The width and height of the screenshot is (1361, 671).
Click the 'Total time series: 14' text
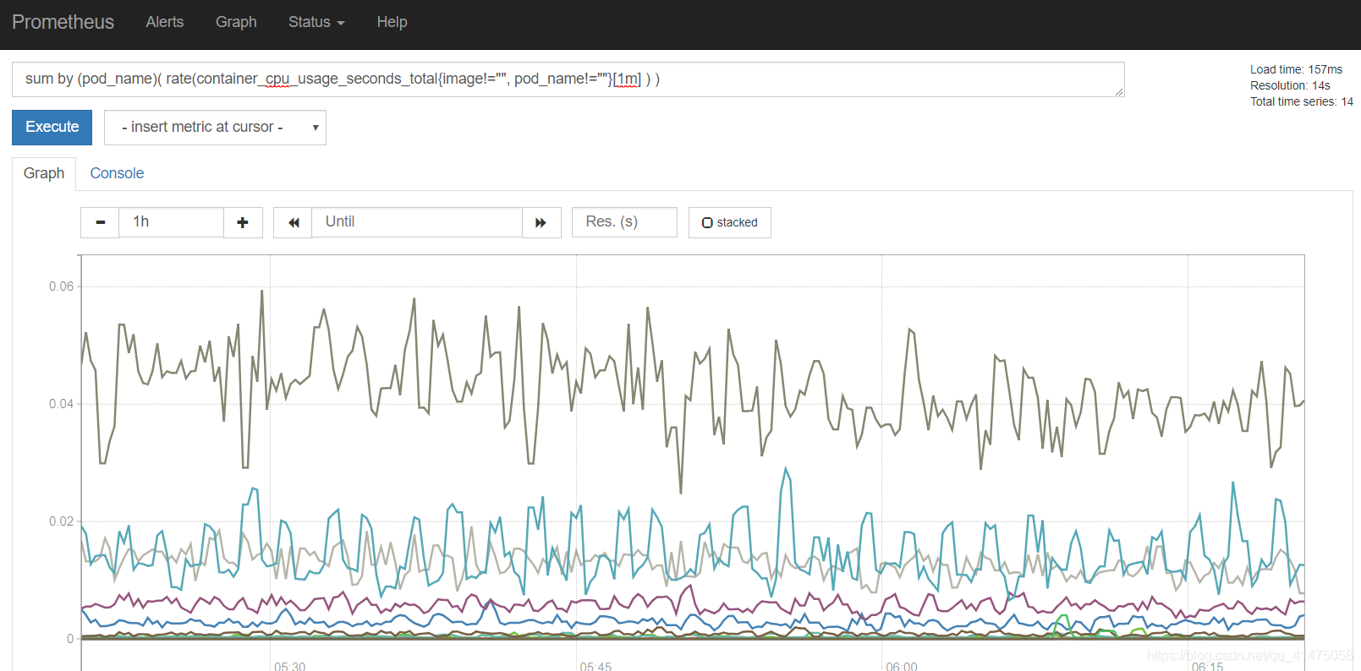click(1302, 101)
